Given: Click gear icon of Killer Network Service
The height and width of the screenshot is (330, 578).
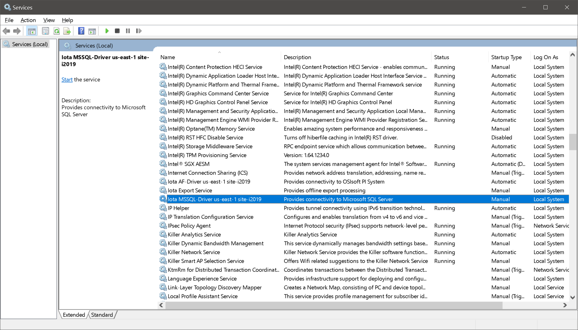Looking at the screenshot, I should [x=163, y=252].
